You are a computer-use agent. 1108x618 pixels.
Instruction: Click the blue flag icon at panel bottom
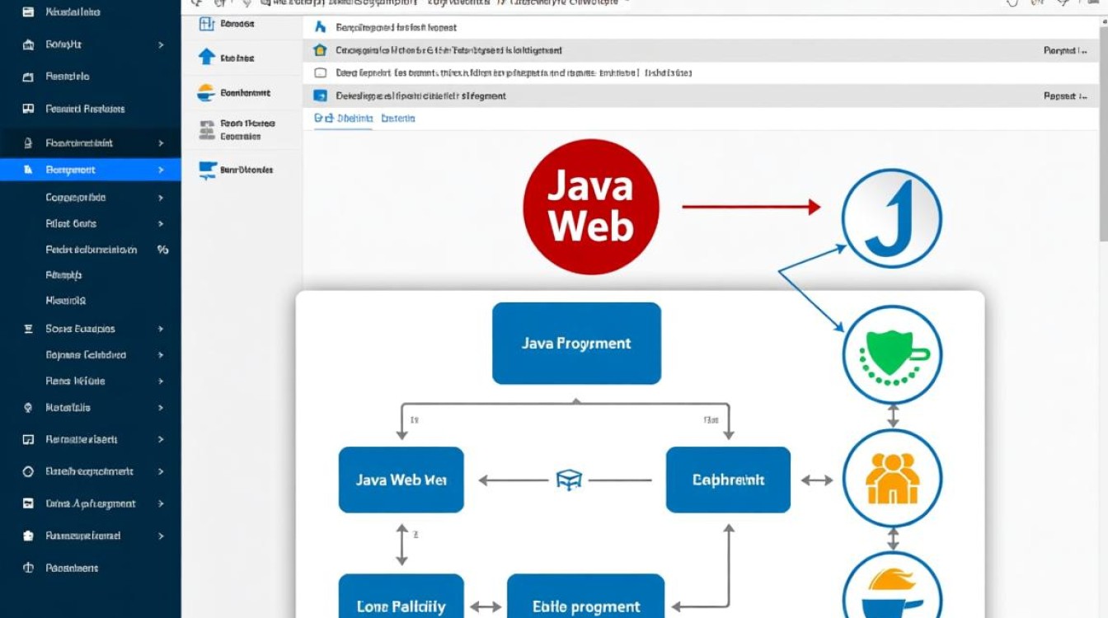point(206,170)
